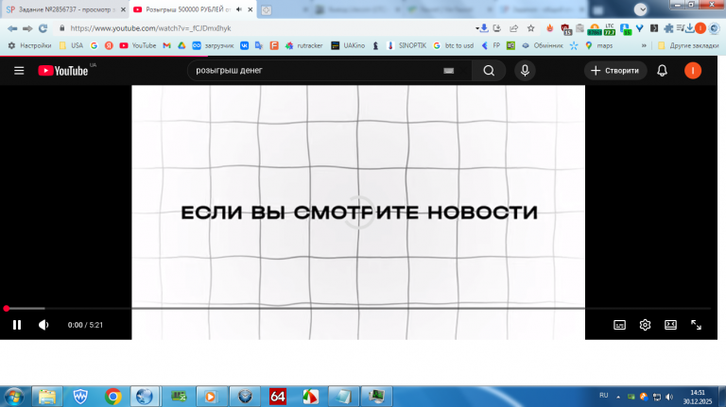The image size is (726, 407).
Task: Go back in browser history
Action: [x=12, y=28]
